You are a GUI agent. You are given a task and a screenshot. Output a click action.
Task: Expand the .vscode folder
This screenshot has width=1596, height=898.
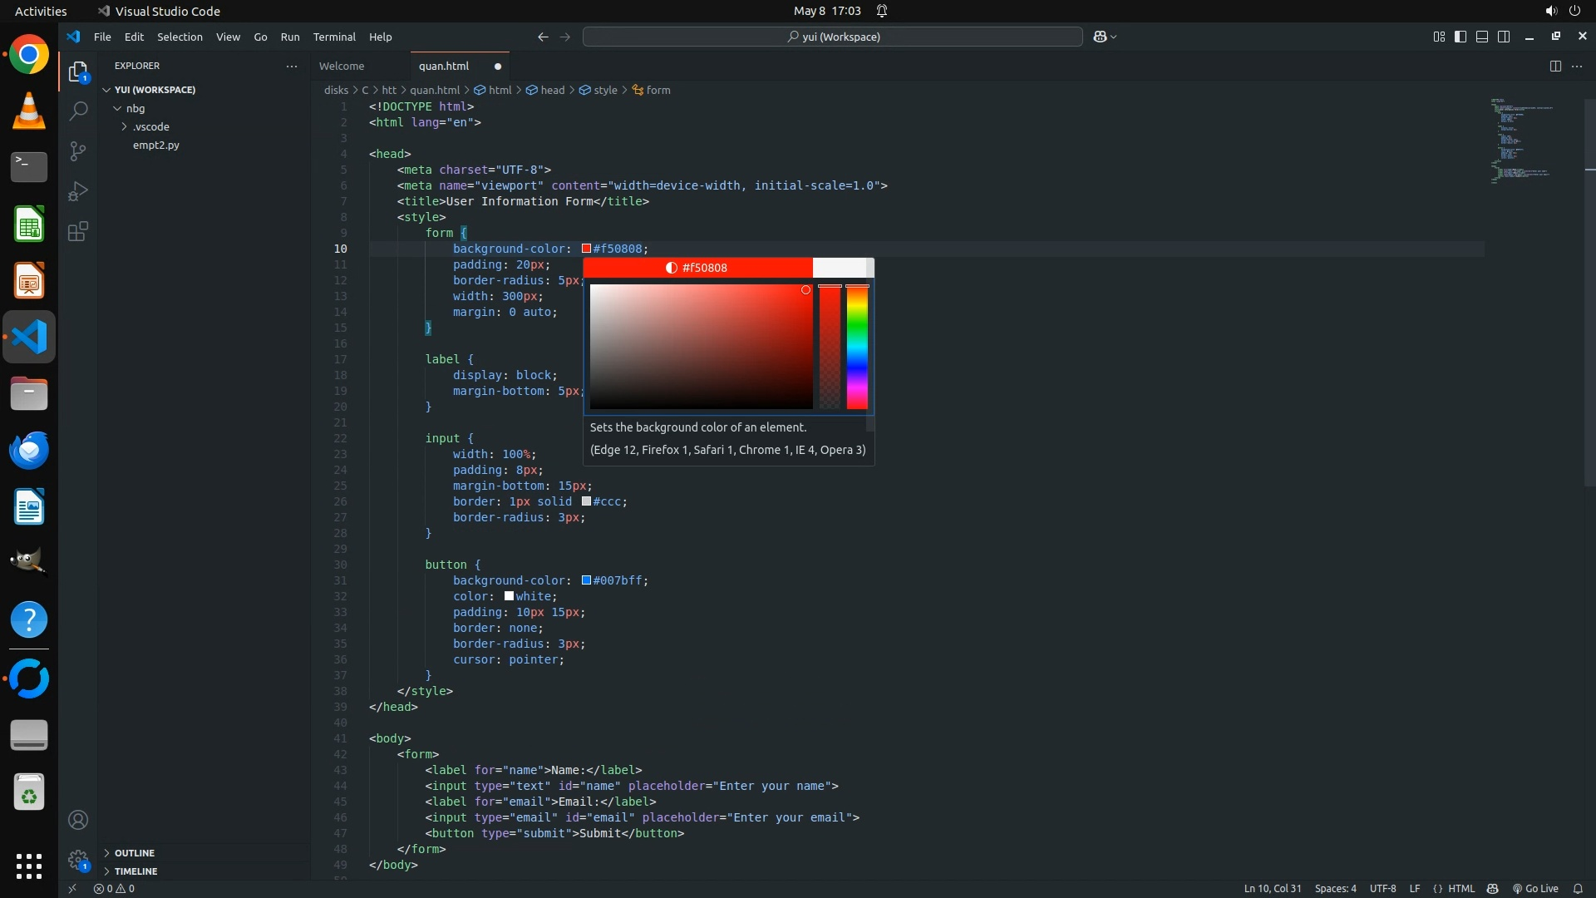pos(150,126)
